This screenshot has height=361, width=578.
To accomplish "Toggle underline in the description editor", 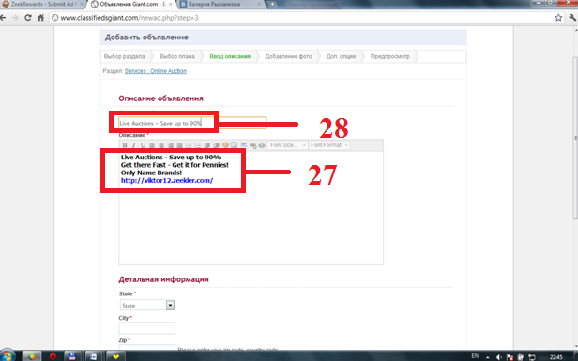I will [143, 145].
